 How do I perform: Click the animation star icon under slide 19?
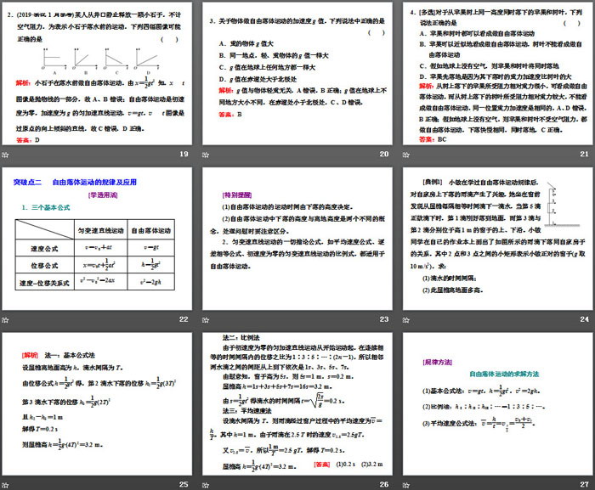[x=5, y=154]
